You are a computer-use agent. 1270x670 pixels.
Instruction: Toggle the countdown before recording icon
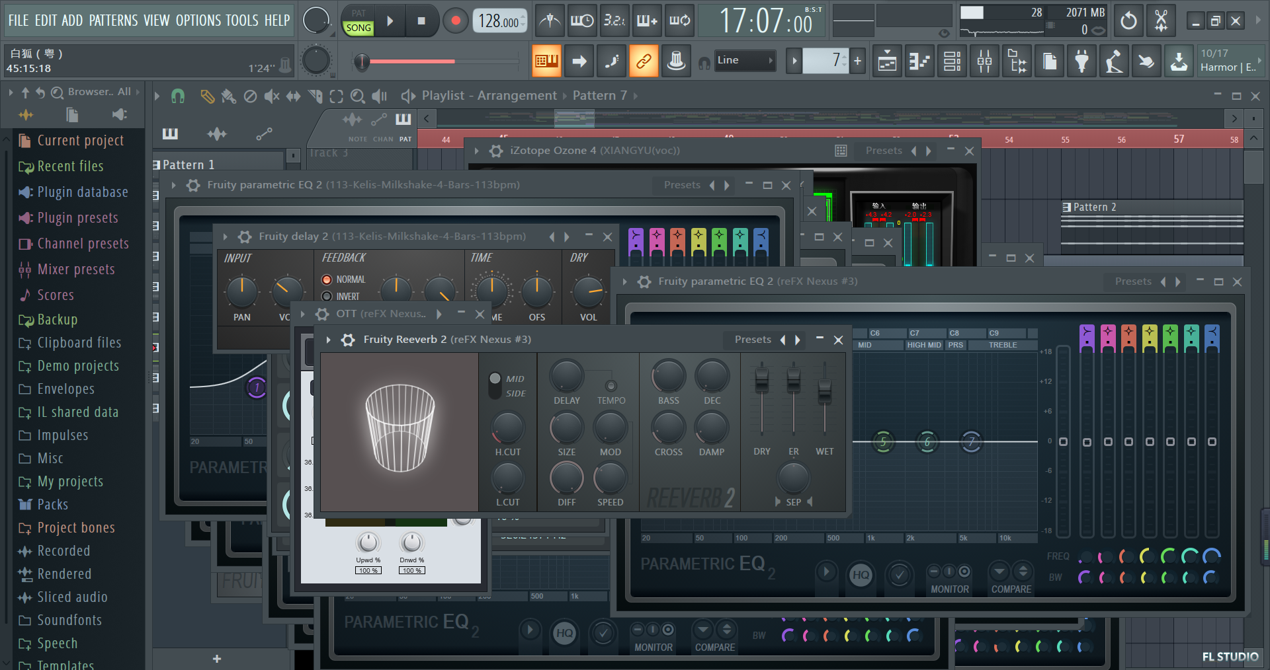point(614,21)
